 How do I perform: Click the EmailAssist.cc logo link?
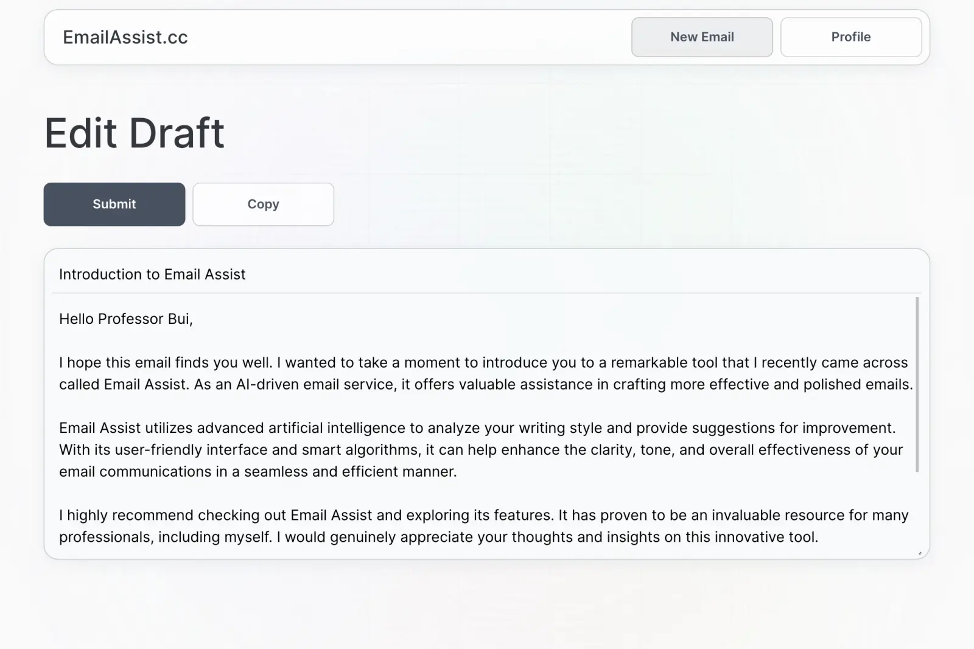point(125,37)
